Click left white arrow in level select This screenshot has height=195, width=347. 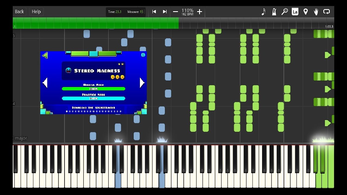coord(45,83)
